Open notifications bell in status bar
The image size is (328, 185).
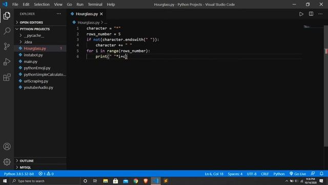[321, 174]
